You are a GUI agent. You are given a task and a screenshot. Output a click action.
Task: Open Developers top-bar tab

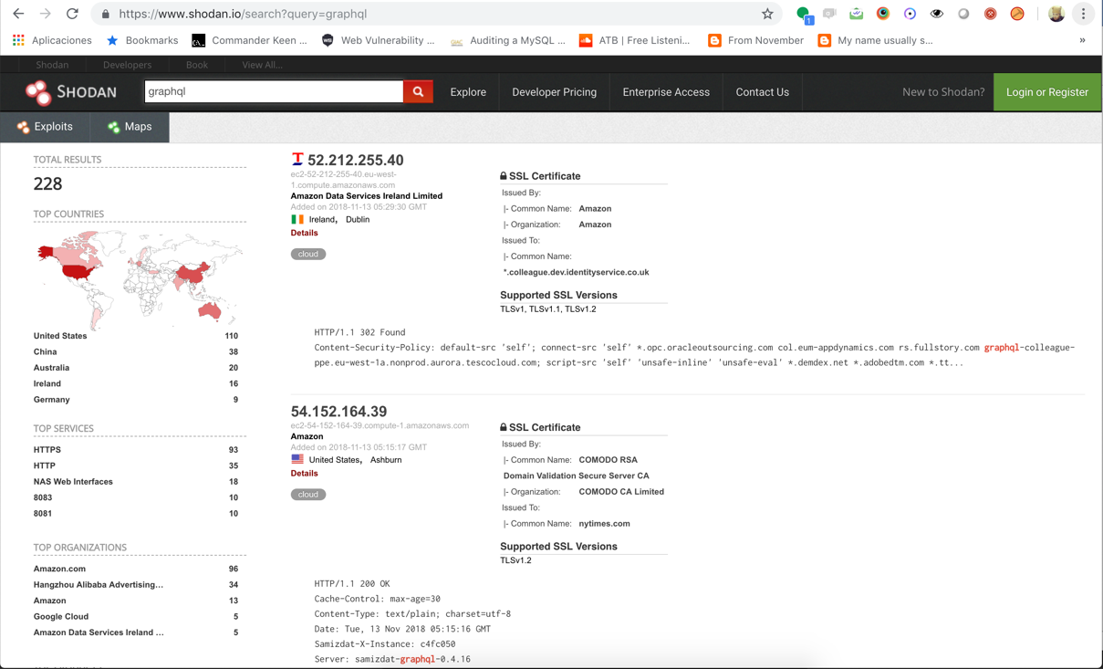tap(127, 65)
